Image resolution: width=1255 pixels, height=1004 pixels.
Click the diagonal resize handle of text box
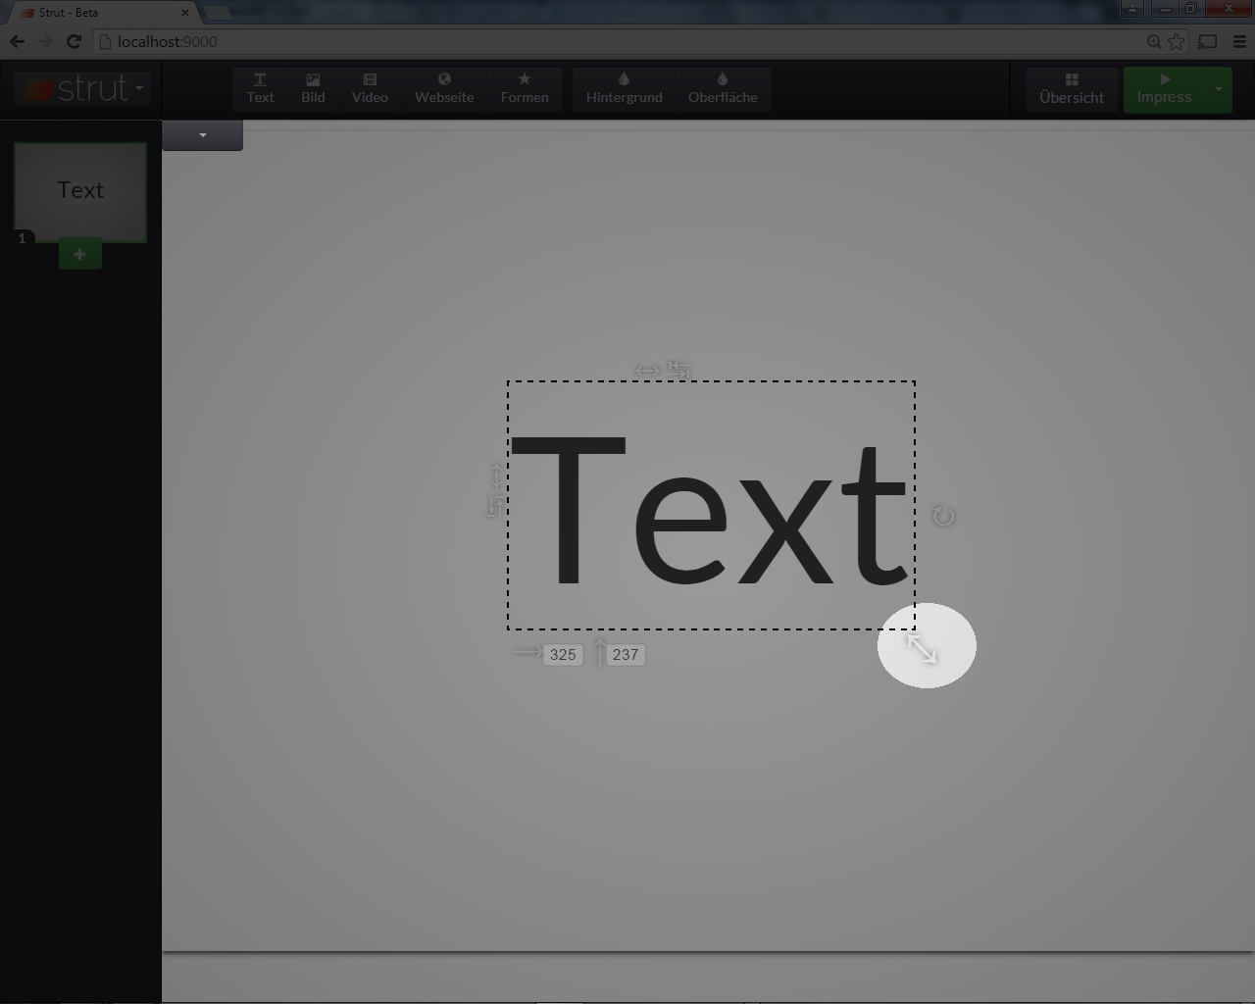pos(921,647)
